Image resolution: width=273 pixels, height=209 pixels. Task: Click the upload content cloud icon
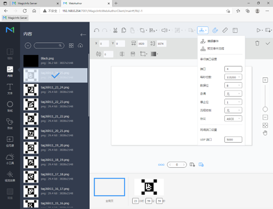pyautogui.click(x=80, y=46)
